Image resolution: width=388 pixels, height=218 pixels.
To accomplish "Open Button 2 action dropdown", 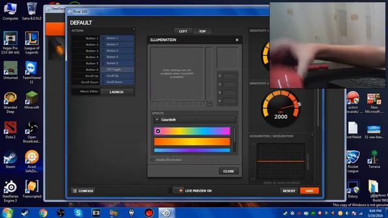I will tap(117, 44).
